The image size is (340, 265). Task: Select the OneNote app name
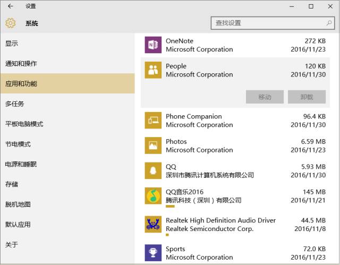(x=180, y=41)
